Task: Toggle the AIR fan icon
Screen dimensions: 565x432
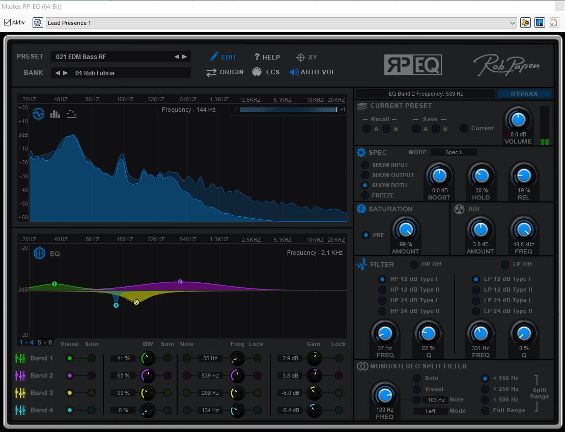Action: (459, 209)
